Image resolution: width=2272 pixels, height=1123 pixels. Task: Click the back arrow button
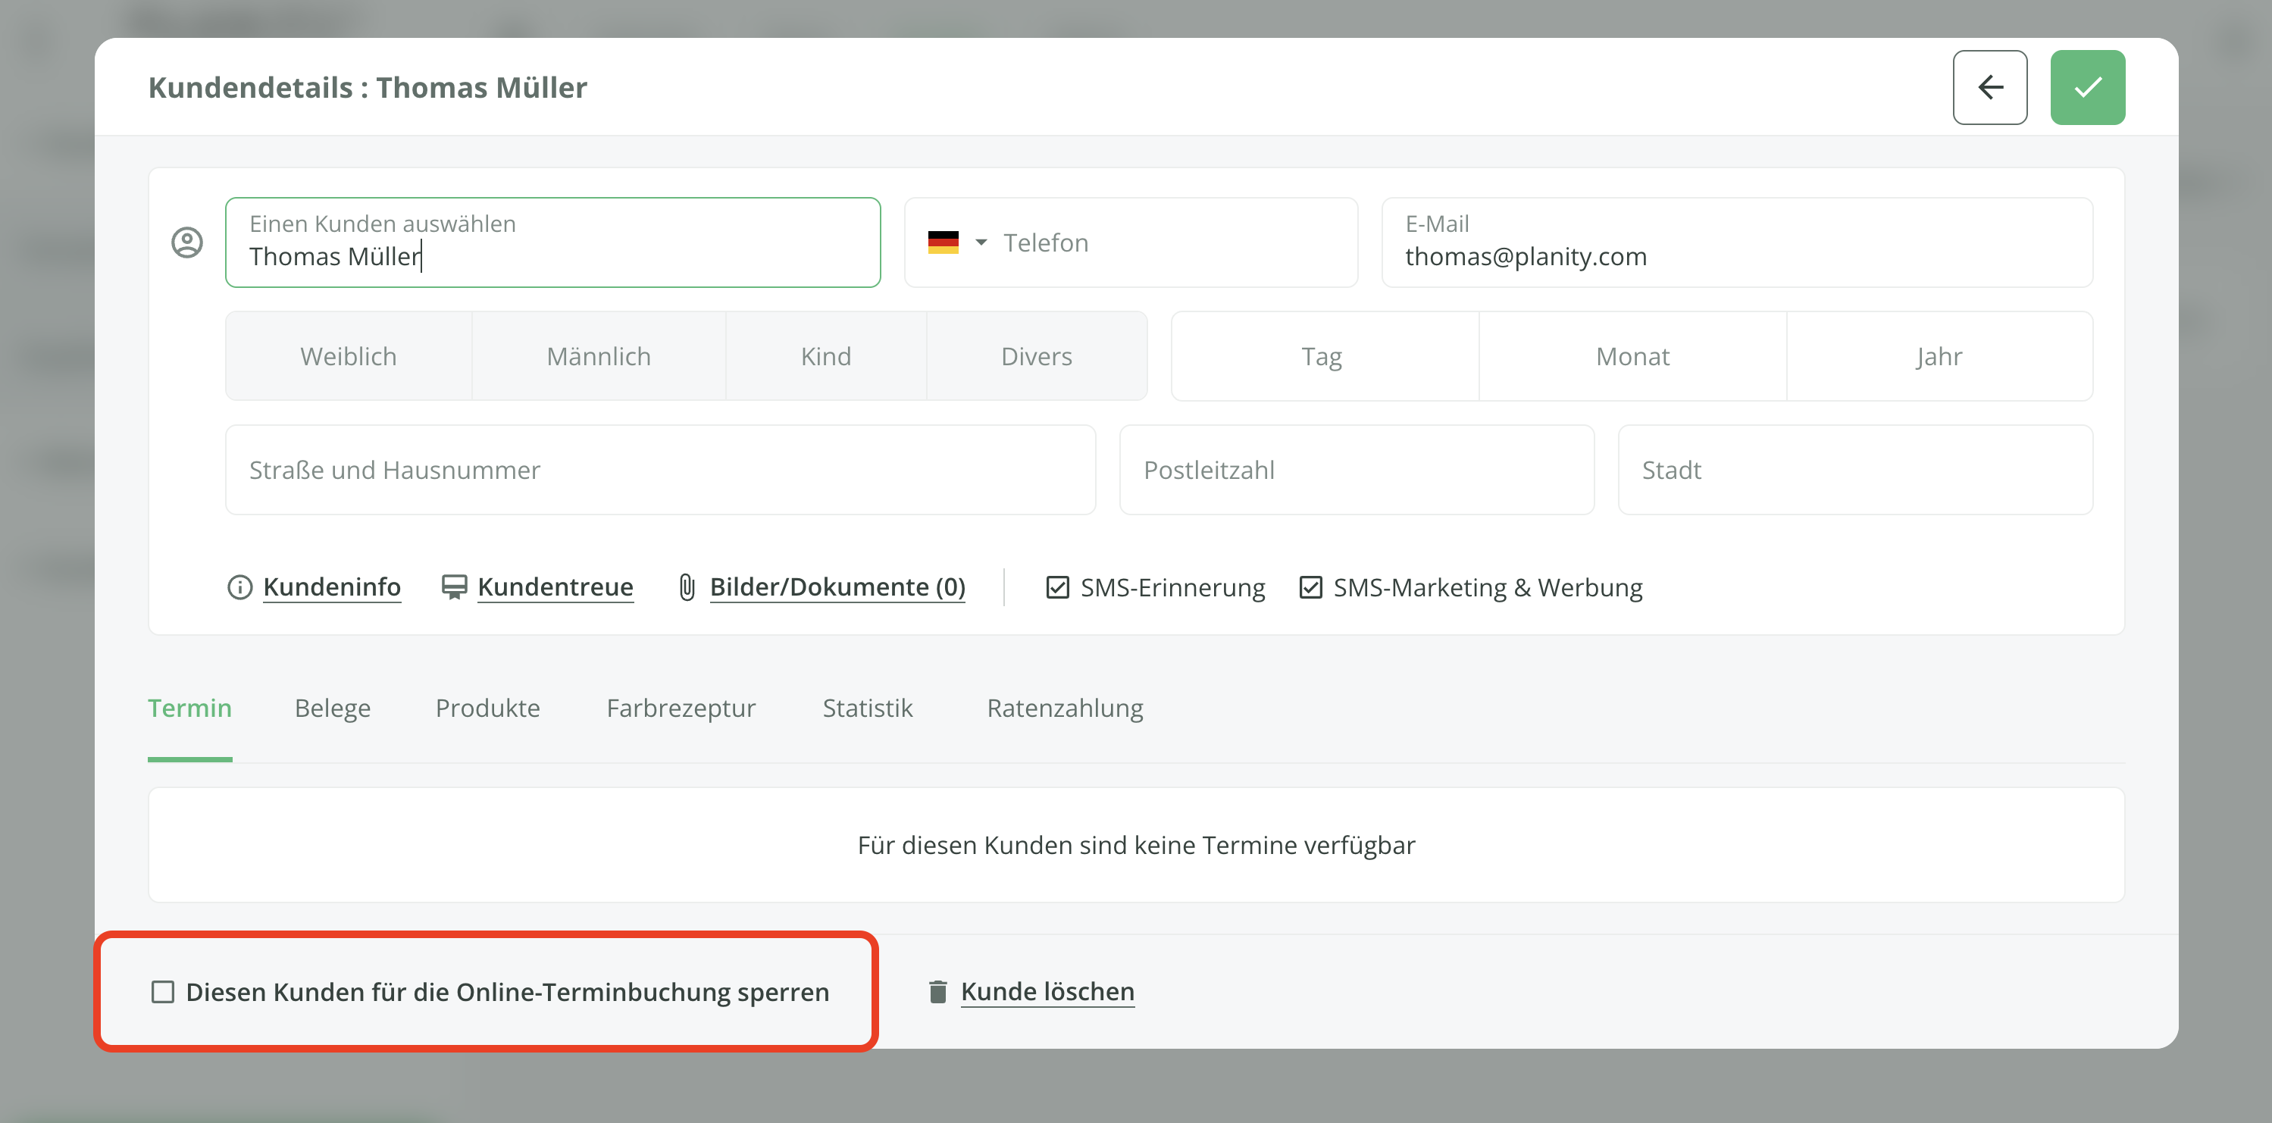click(1989, 87)
